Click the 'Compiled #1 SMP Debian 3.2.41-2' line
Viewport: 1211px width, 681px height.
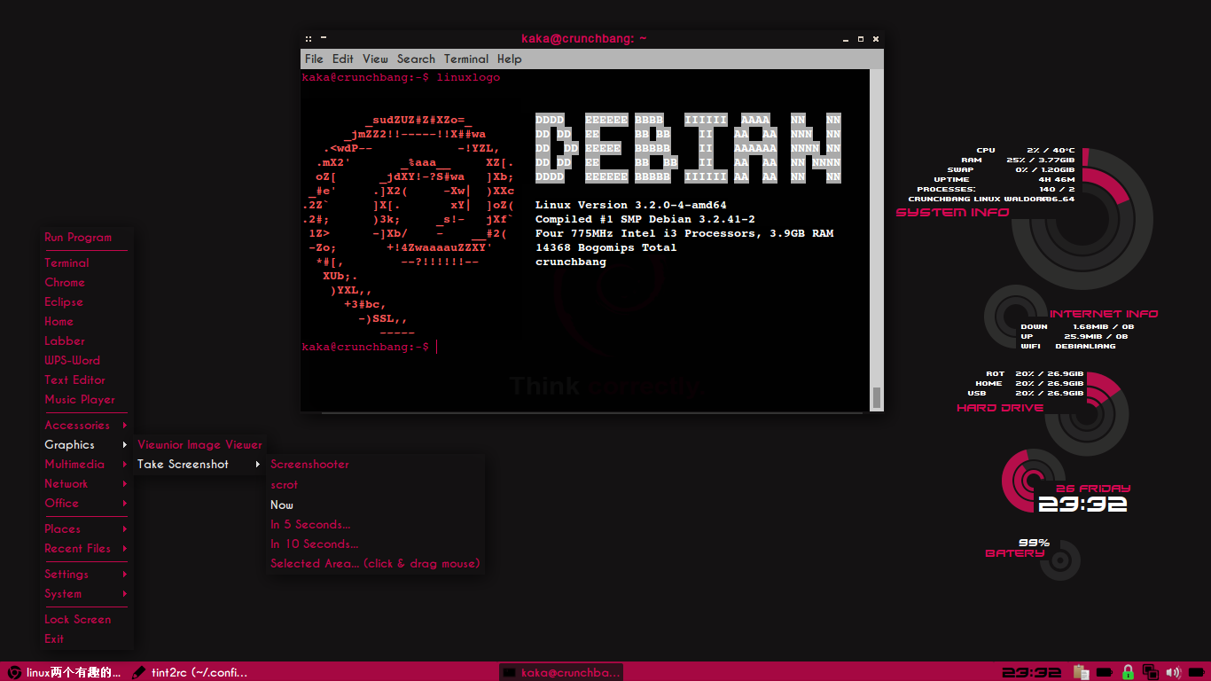[645, 219]
